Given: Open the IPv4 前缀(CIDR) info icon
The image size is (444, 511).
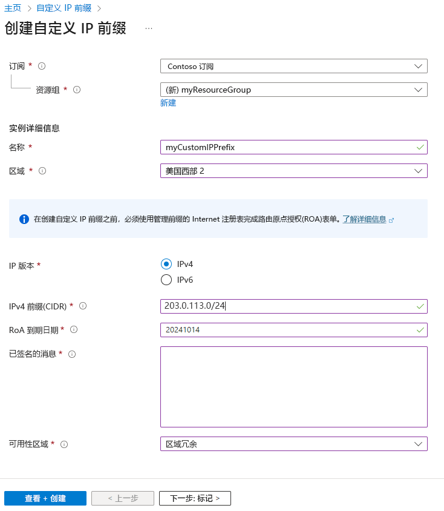Looking at the screenshot, I should click(x=82, y=306).
